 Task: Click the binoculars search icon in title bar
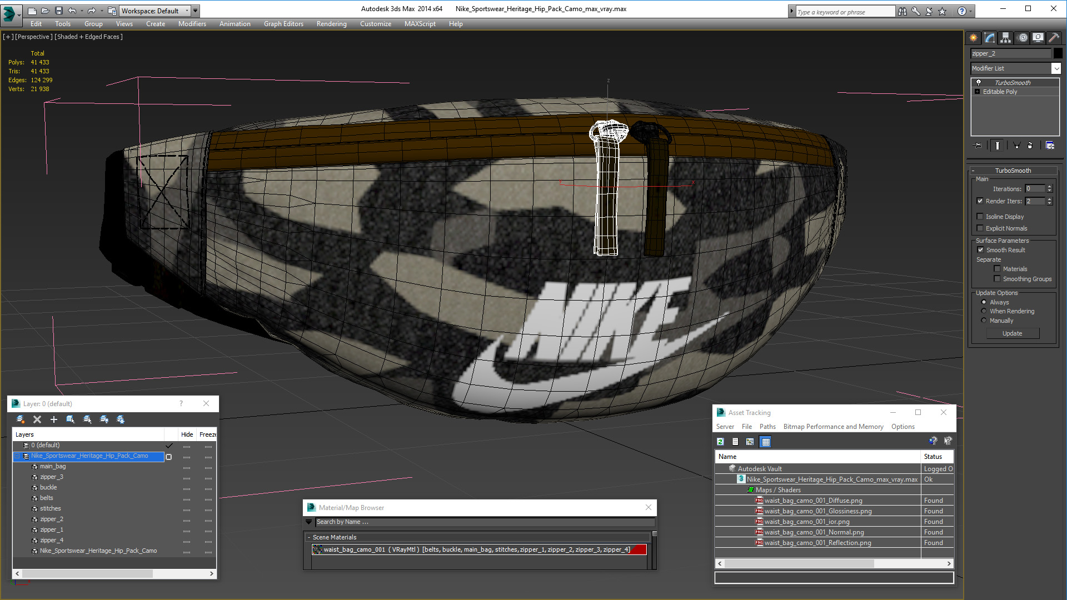pyautogui.click(x=902, y=11)
